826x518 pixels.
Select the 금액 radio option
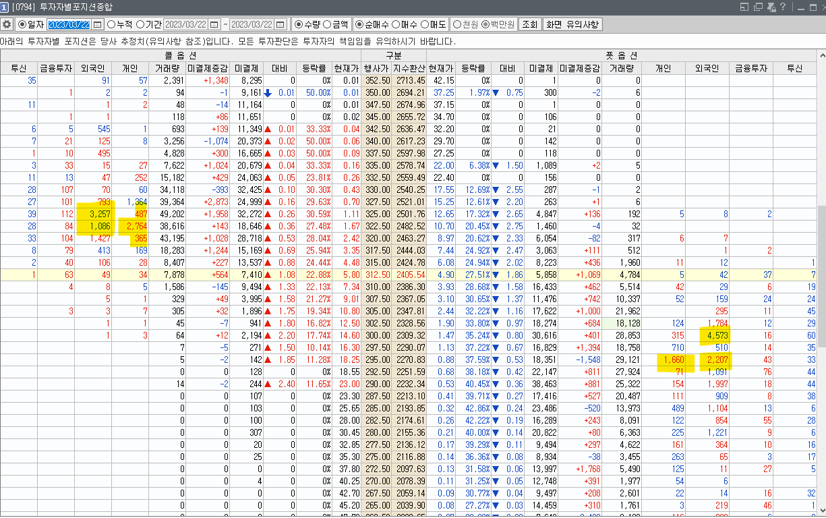[327, 24]
